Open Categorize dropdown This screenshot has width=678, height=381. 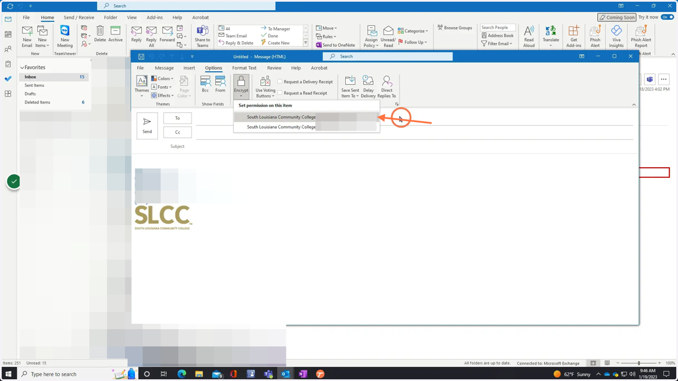(413, 31)
